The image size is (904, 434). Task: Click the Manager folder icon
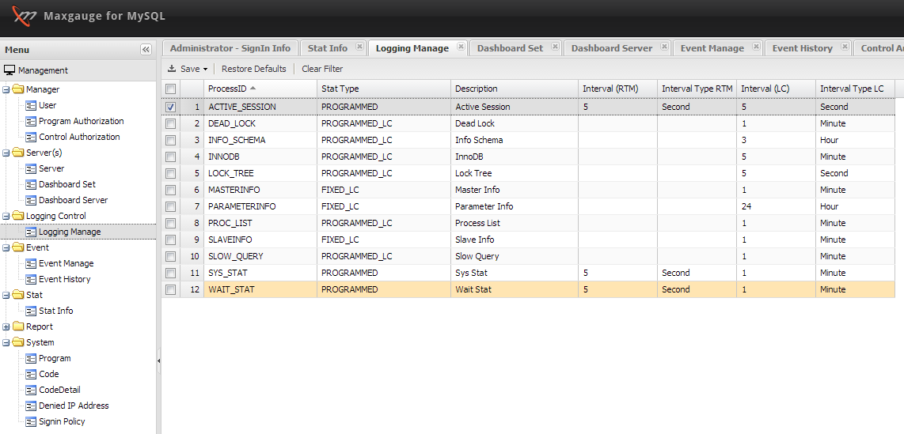pyautogui.click(x=18, y=89)
